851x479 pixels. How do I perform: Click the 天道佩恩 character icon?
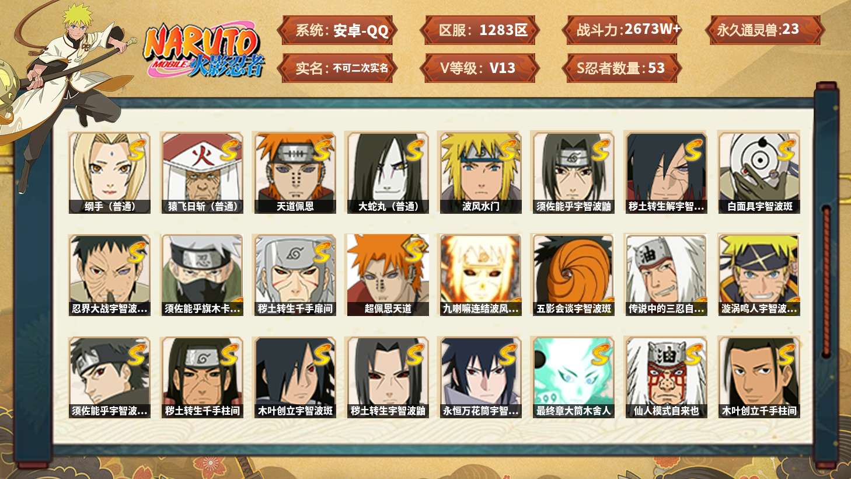295,172
